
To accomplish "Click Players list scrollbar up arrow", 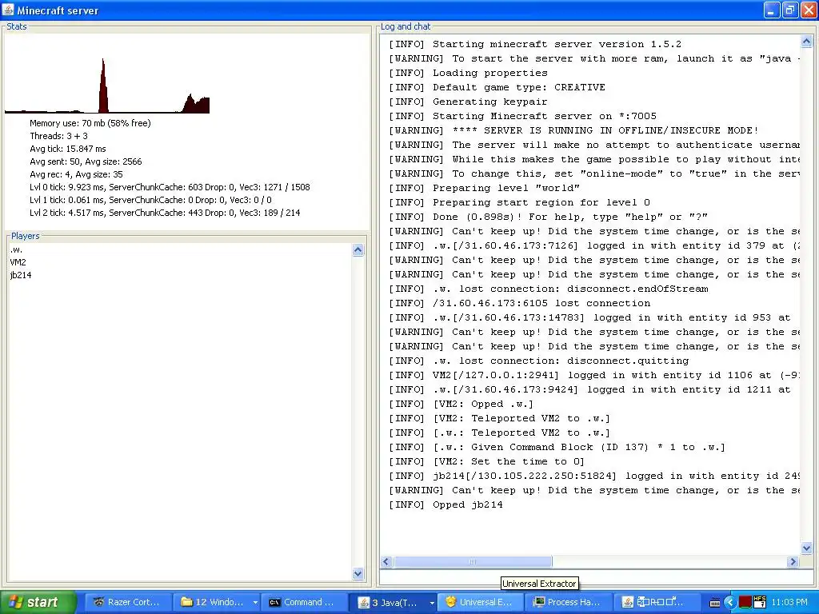I will pyautogui.click(x=358, y=250).
